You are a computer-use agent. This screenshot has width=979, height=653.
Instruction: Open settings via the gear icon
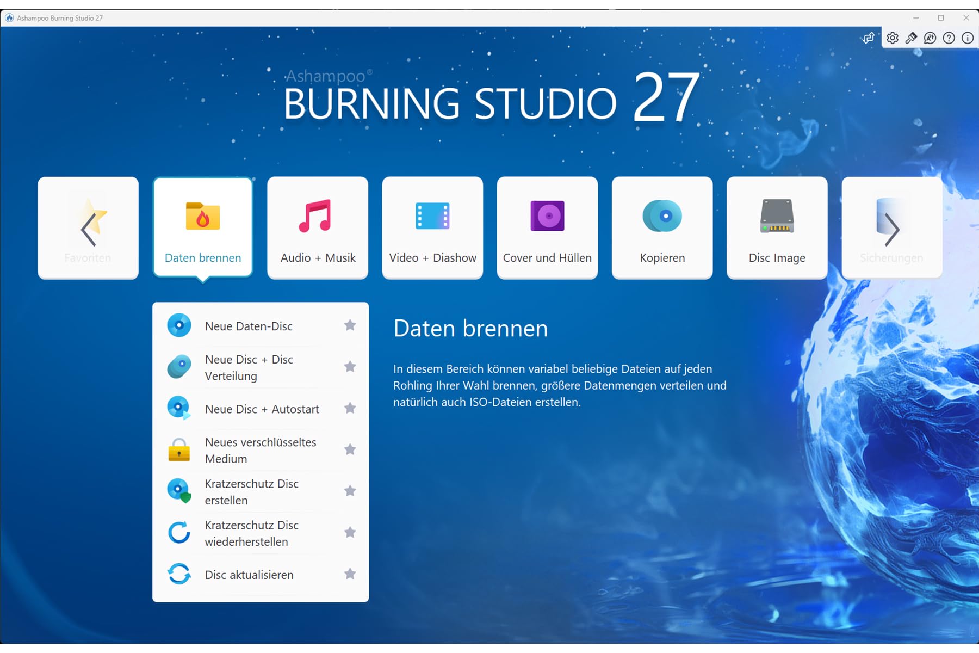coord(893,38)
